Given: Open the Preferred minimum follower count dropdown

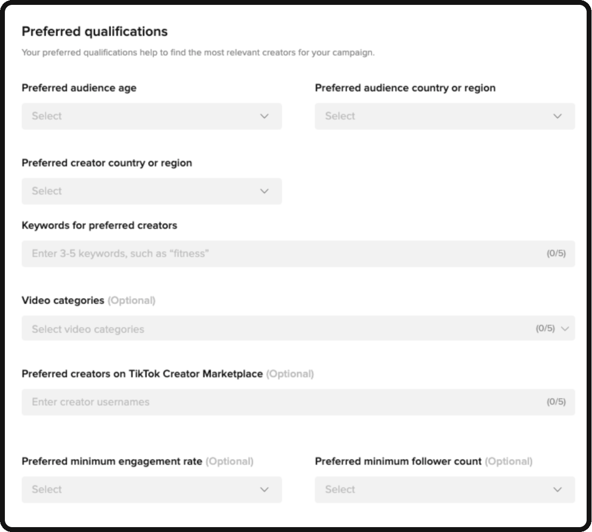Looking at the screenshot, I should (445, 490).
